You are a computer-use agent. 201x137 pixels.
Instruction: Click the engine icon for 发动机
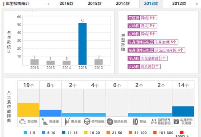tap(23, 121)
